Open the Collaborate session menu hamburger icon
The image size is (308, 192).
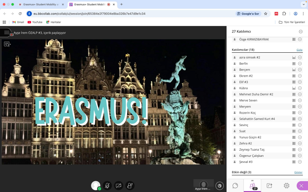6,32
